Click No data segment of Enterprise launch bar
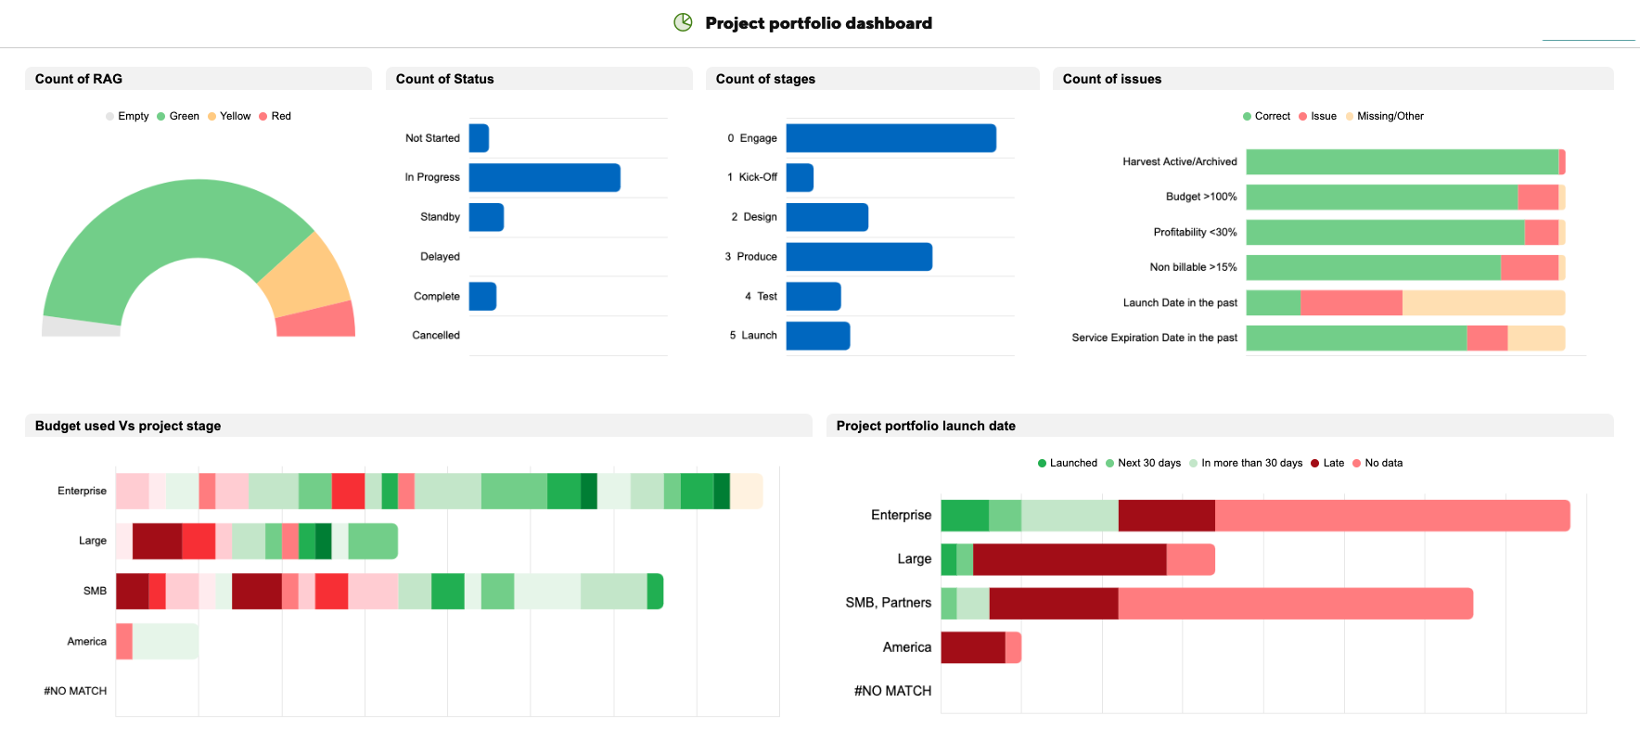Viewport: 1640px width, 754px height. (1392, 516)
